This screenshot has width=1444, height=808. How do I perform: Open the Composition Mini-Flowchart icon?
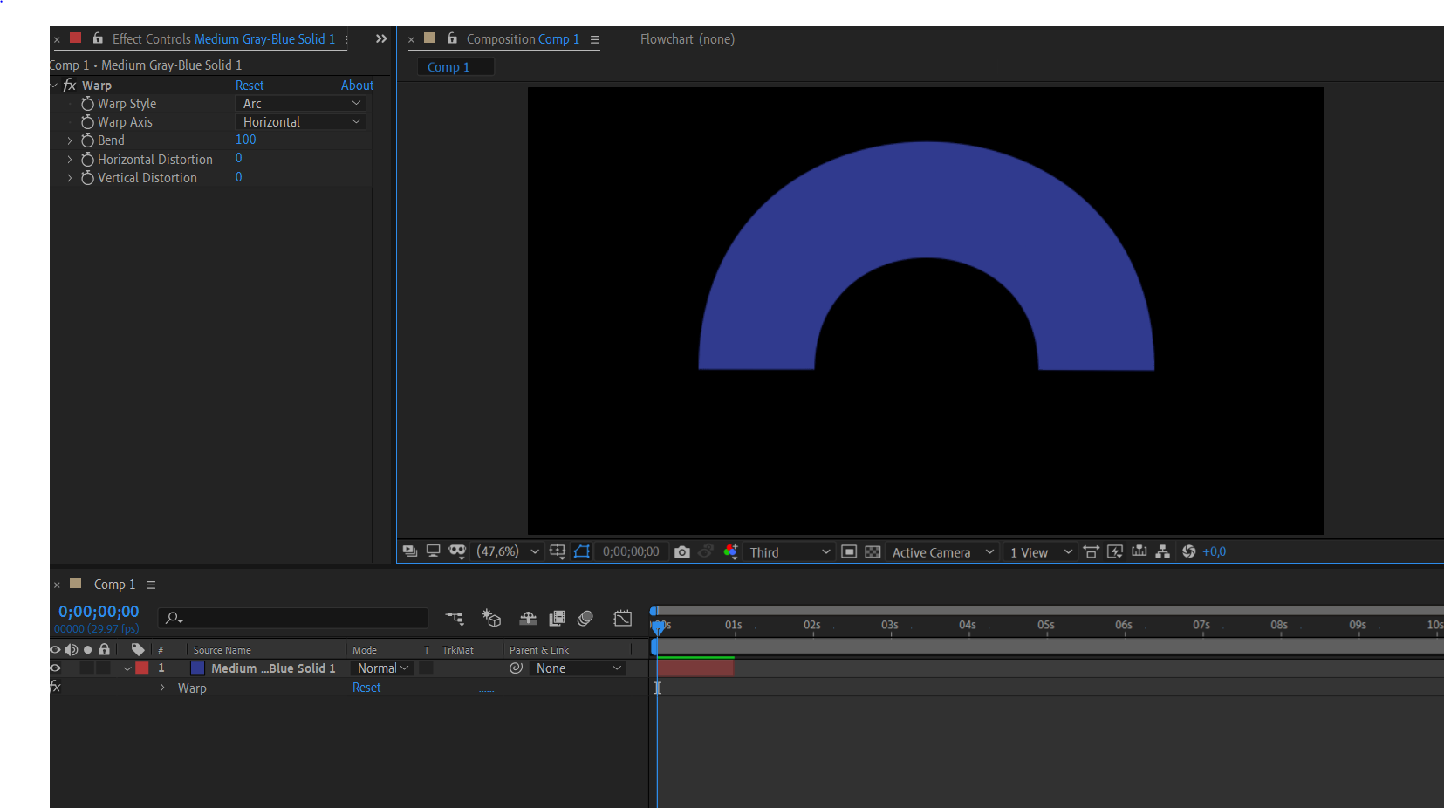455,619
